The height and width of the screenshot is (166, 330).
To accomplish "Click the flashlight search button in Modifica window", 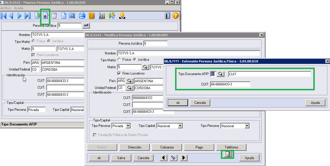I will pyautogui.click(x=174, y=158).
